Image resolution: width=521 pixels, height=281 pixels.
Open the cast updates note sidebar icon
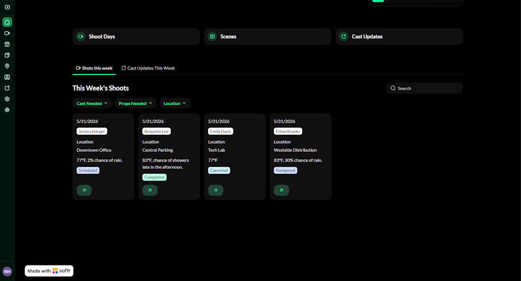[7, 88]
